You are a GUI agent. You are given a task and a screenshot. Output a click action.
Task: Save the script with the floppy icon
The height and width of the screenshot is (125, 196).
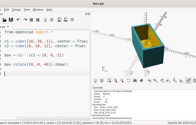coord(11,20)
